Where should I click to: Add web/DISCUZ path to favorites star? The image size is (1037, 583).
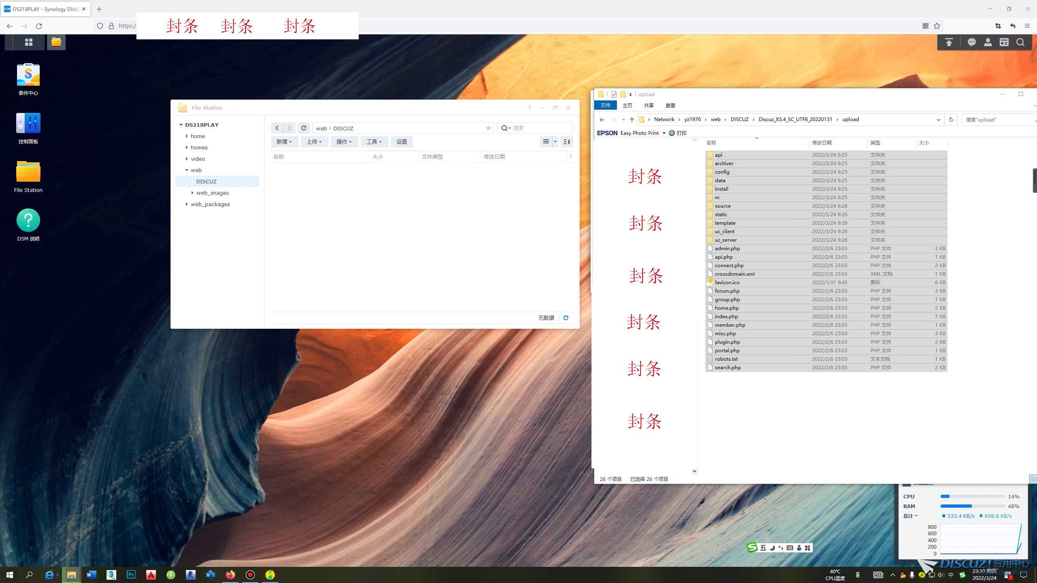tap(489, 128)
